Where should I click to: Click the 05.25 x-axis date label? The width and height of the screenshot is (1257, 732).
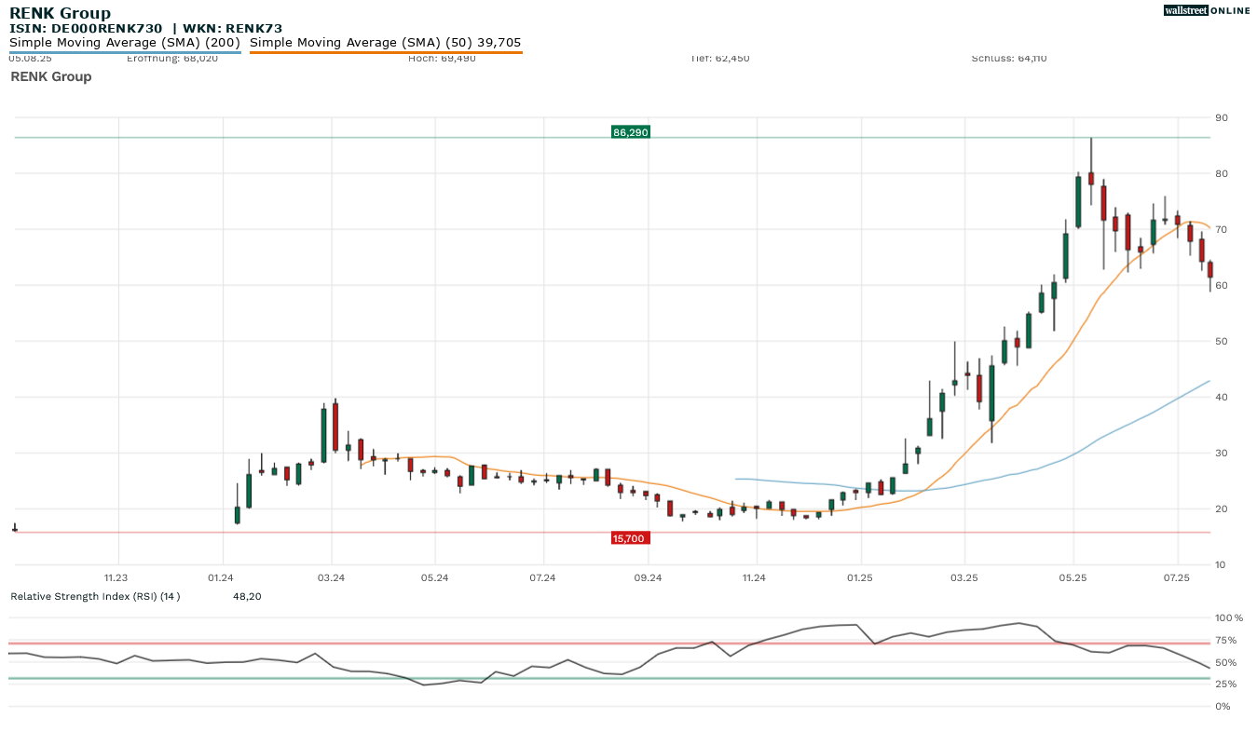pyautogui.click(x=1073, y=578)
